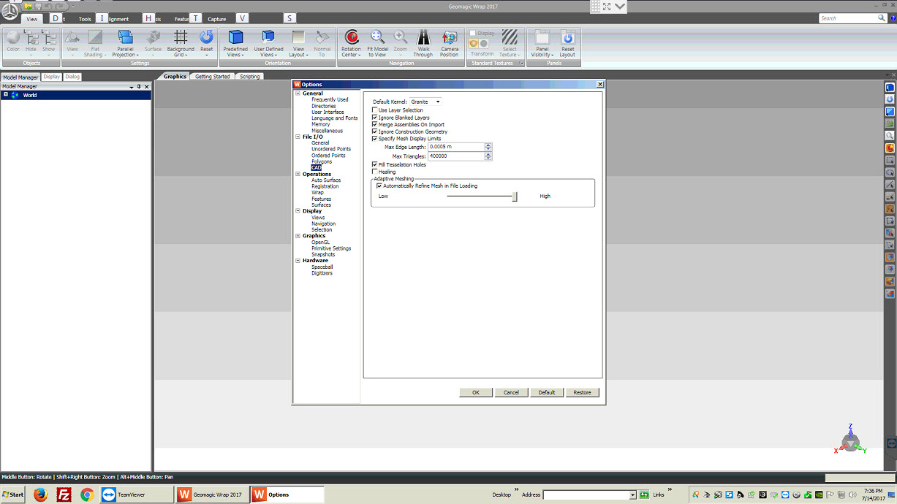Open Google Chrome from the taskbar

(x=87, y=495)
